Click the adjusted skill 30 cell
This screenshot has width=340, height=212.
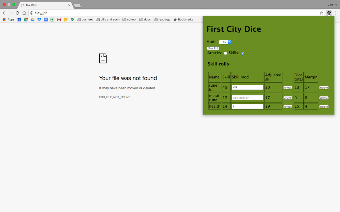[x=273, y=87]
